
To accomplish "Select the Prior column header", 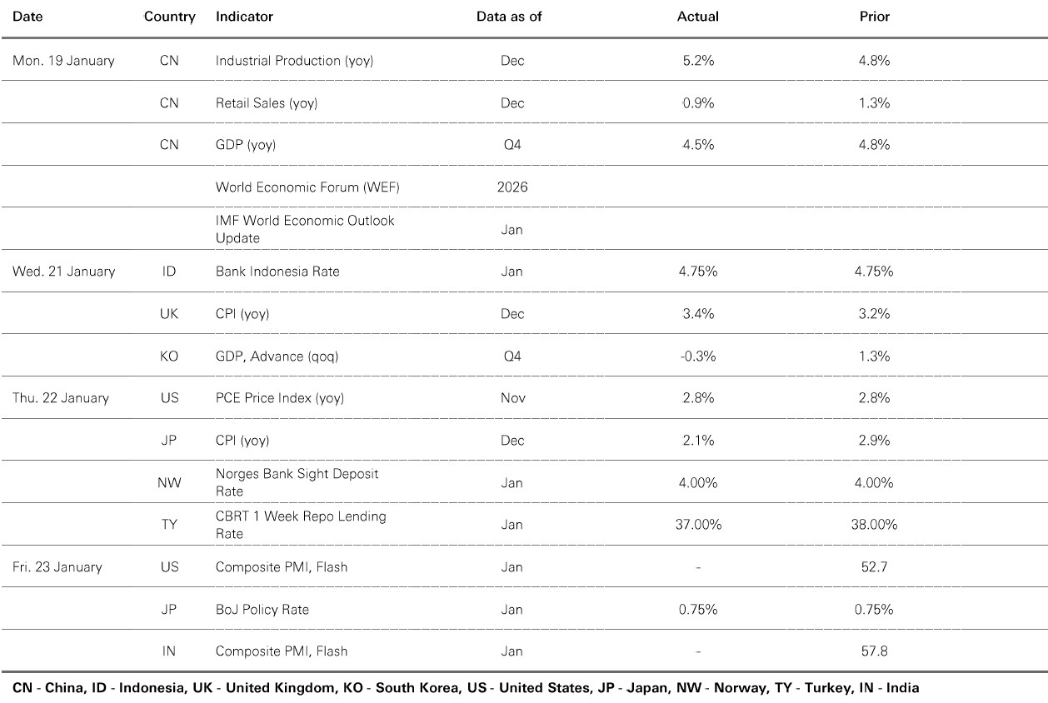I will [875, 17].
